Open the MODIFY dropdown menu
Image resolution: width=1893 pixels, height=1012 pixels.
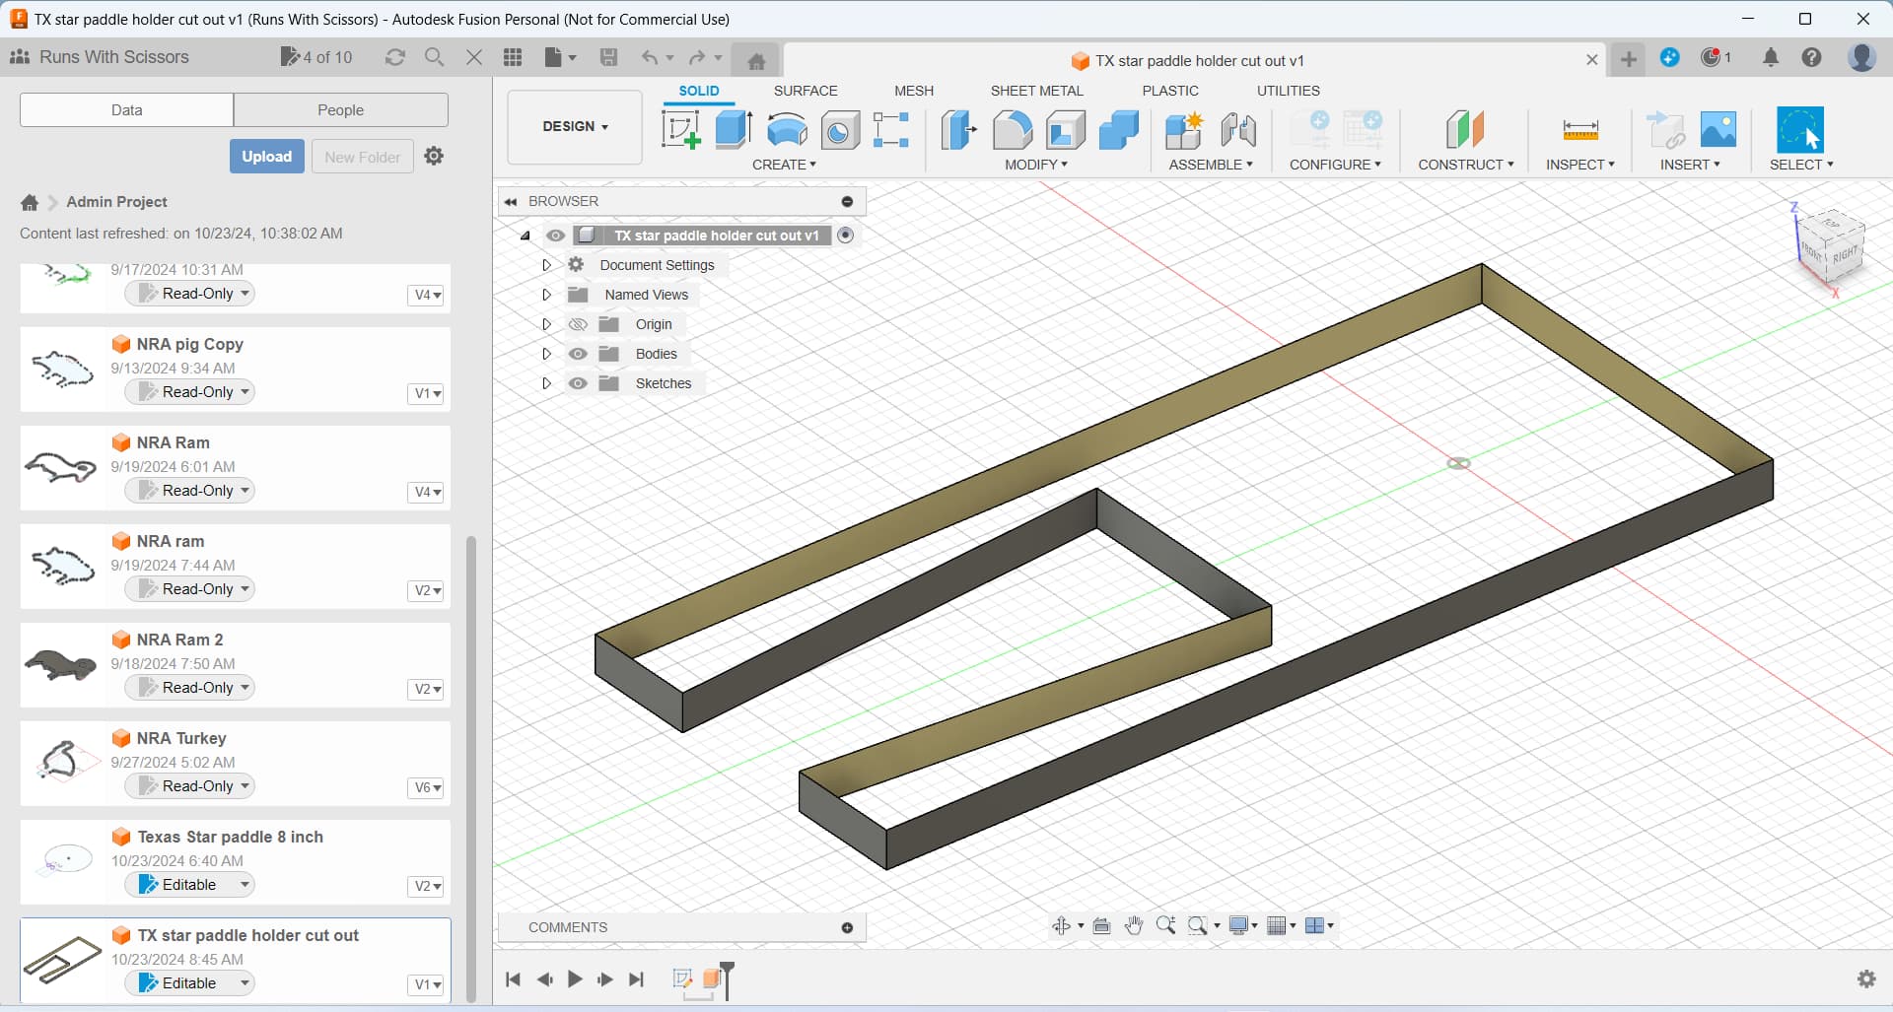[1036, 165]
